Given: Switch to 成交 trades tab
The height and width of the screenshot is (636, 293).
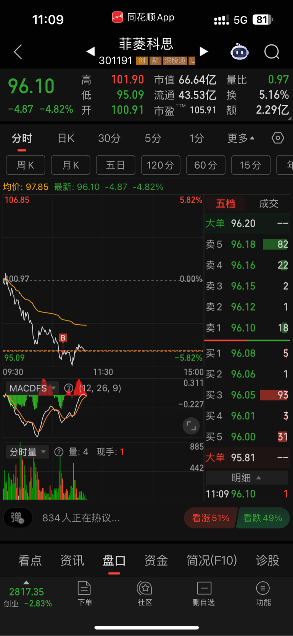Looking at the screenshot, I should click(x=269, y=203).
